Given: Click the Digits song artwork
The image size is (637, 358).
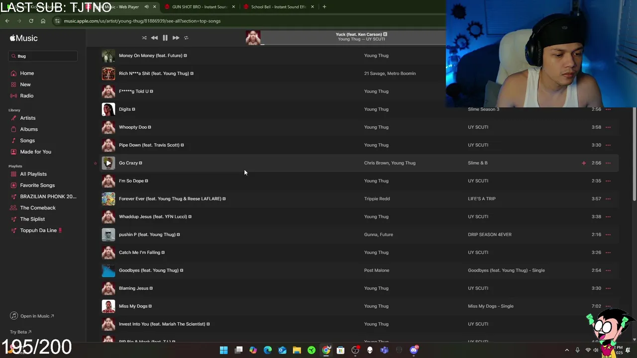Looking at the screenshot, I should click(108, 109).
